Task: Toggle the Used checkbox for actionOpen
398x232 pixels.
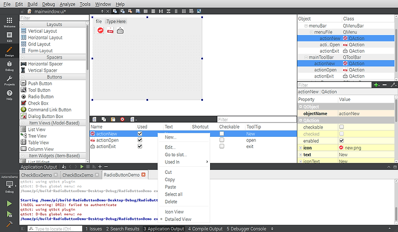Action: pyautogui.click(x=140, y=140)
